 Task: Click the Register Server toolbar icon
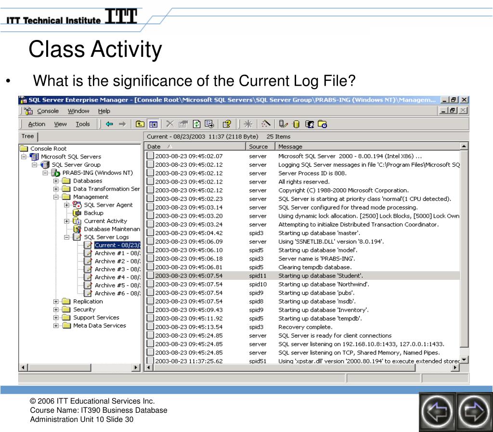pyautogui.click(x=283, y=124)
